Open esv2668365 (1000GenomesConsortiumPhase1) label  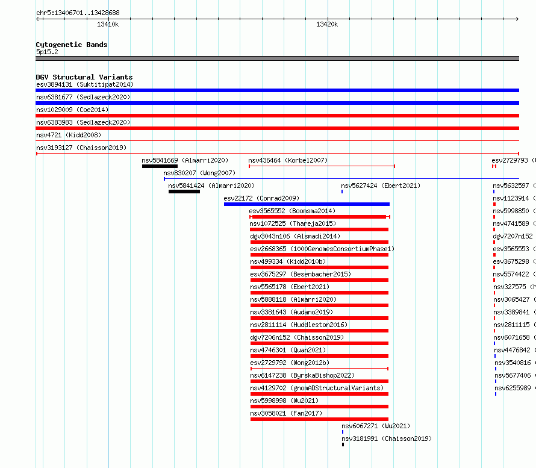click(x=322, y=249)
